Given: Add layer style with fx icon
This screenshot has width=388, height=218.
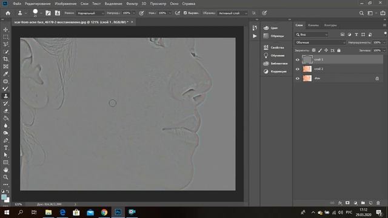Looking at the screenshot, I should 340,203.
